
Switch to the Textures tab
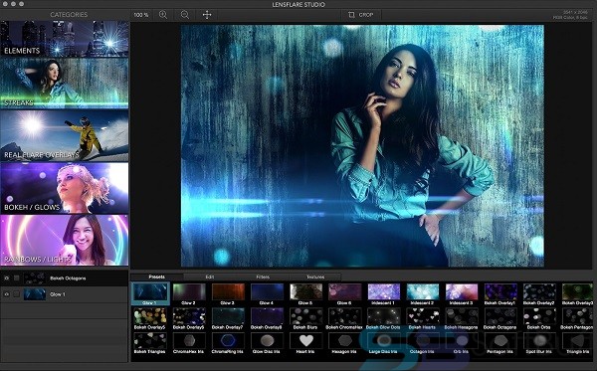[315, 277]
